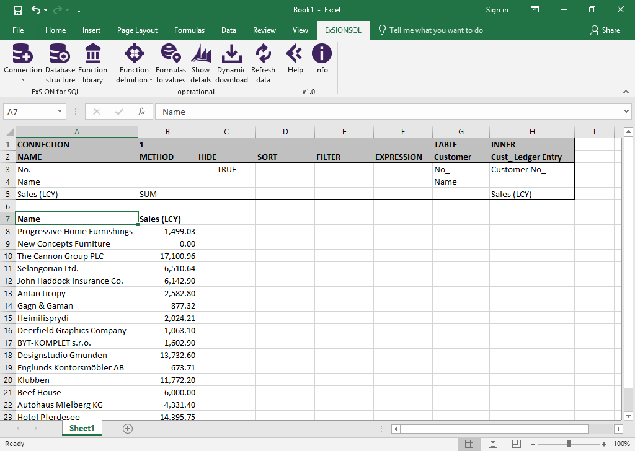This screenshot has width=635, height=451.
Task: Switch to the Insert tab
Action: tap(91, 30)
